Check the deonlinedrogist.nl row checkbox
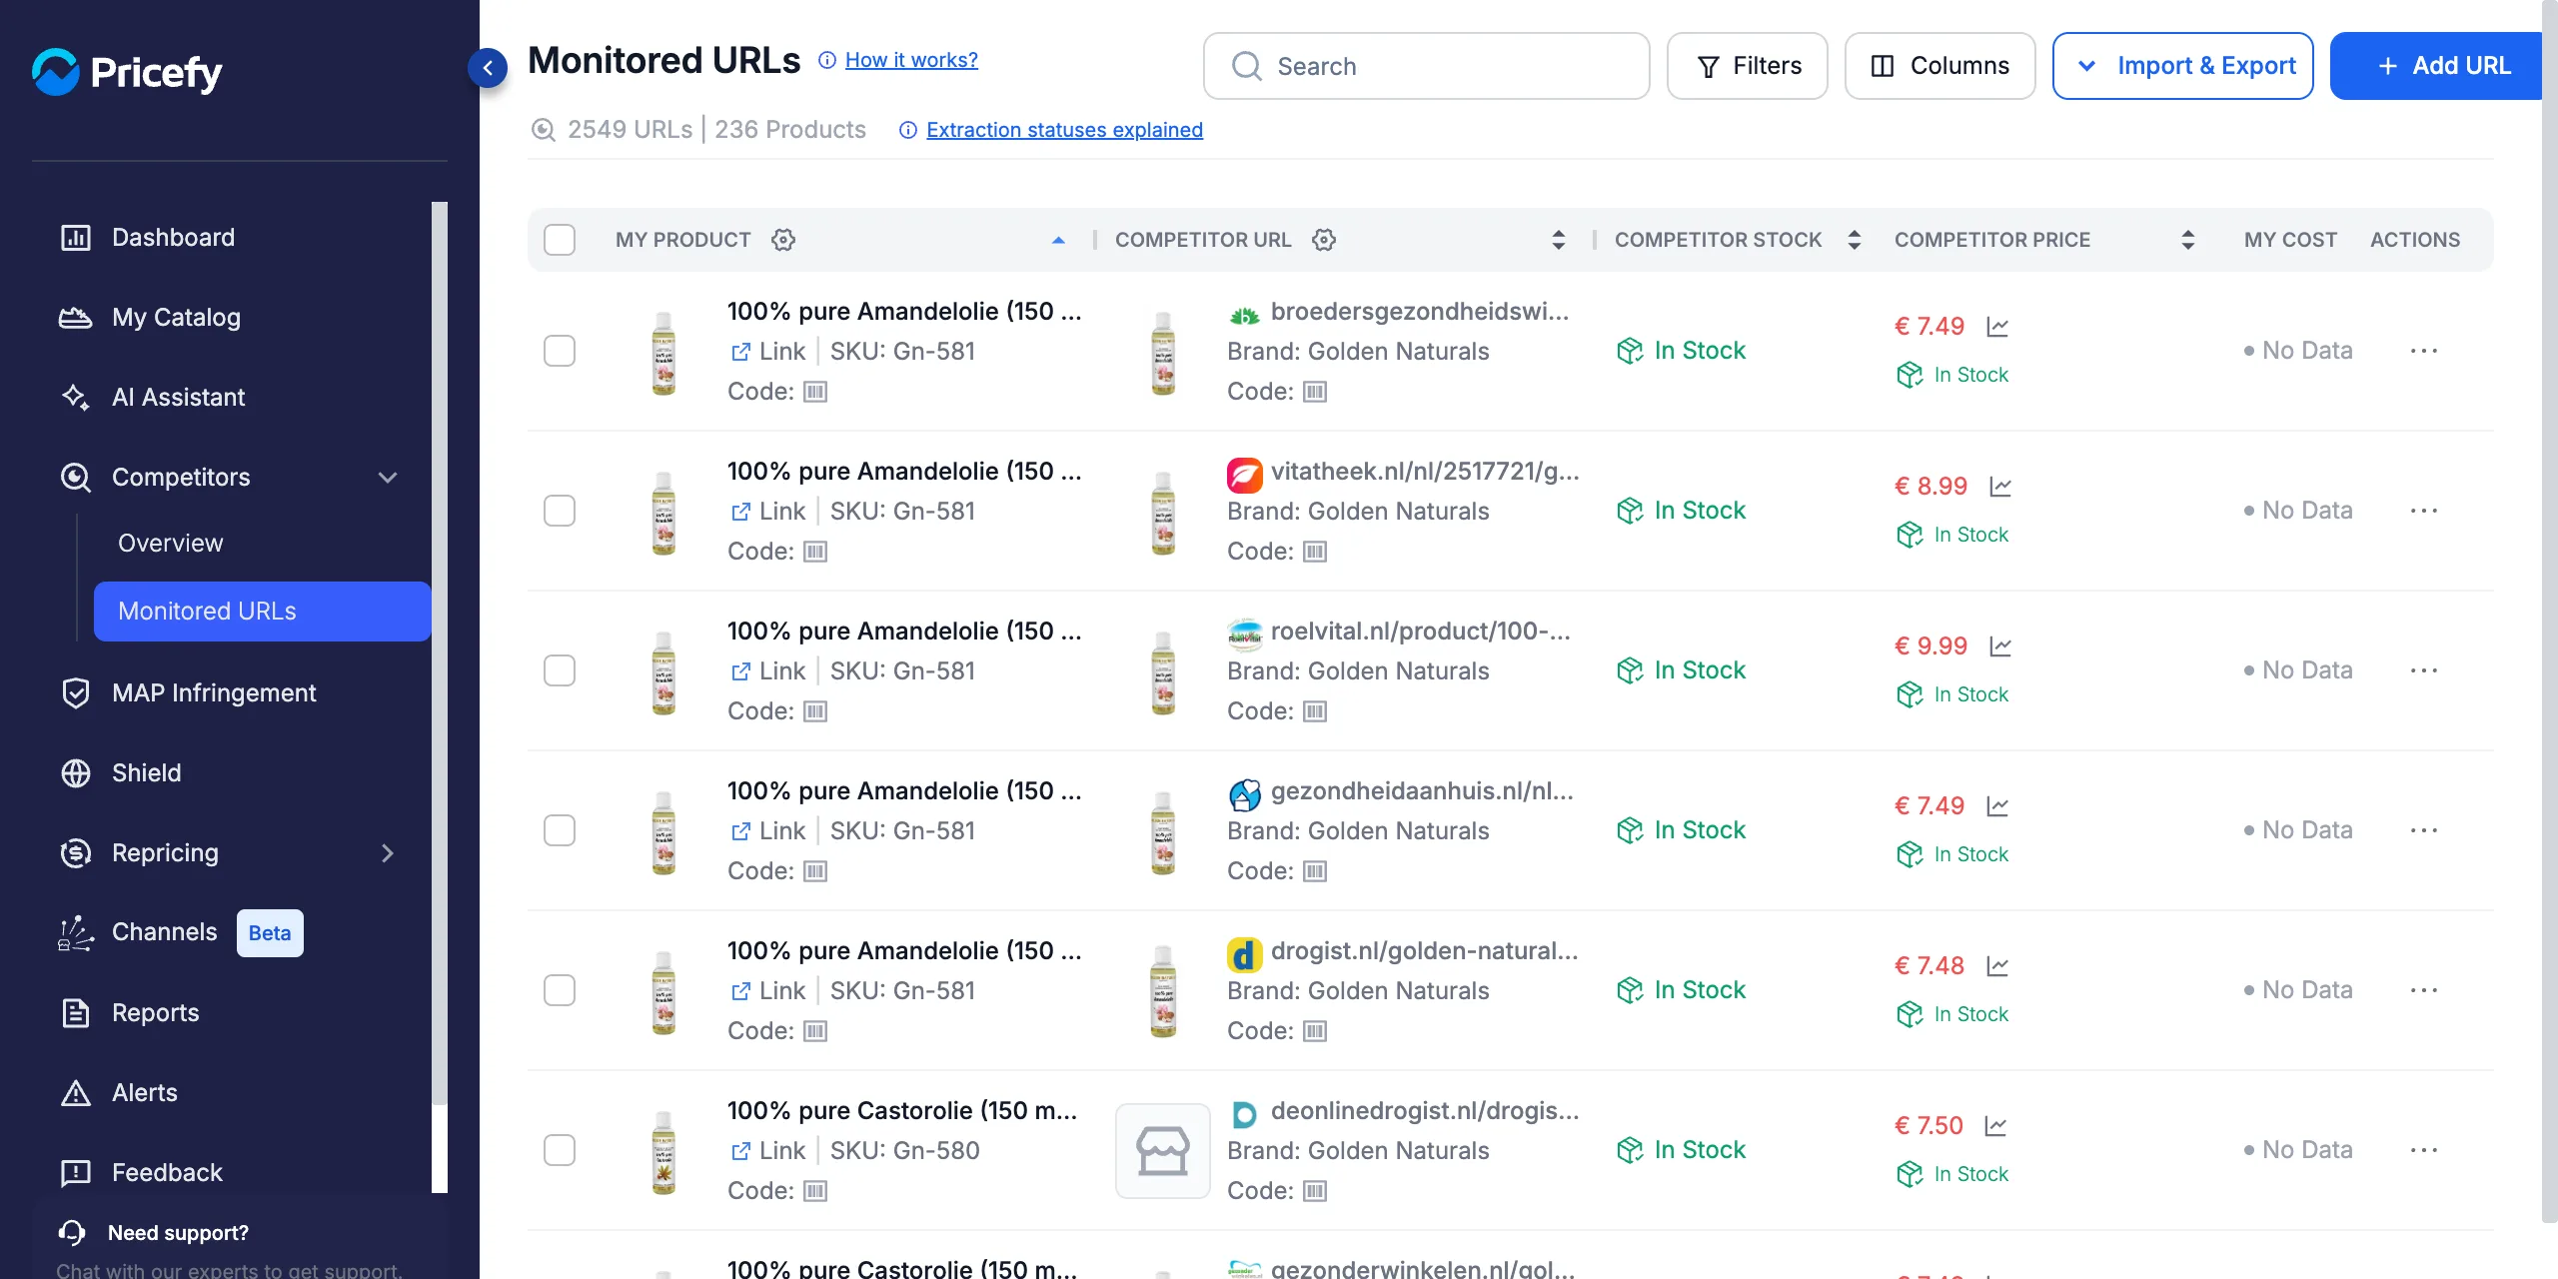 point(560,1150)
